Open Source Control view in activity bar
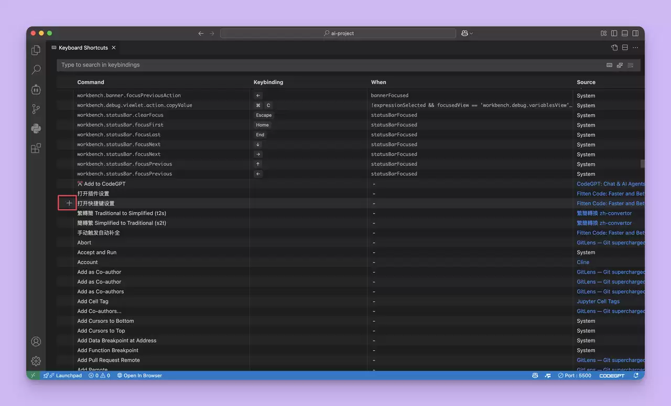Image resolution: width=671 pixels, height=406 pixels. (x=36, y=109)
